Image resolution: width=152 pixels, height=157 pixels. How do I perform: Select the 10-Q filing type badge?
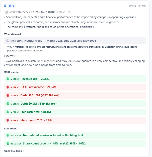[x=12, y=6]
